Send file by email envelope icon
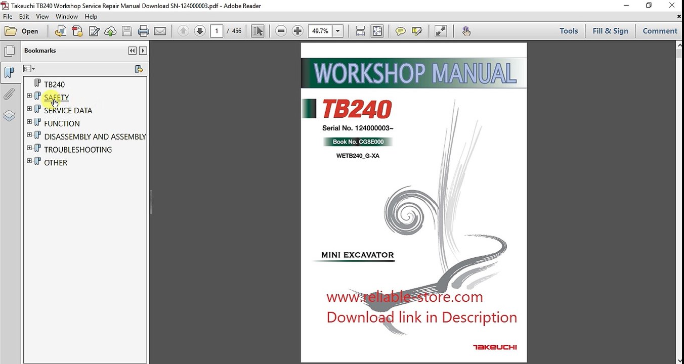684x364 pixels. pyautogui.click(x=160, y=31)
